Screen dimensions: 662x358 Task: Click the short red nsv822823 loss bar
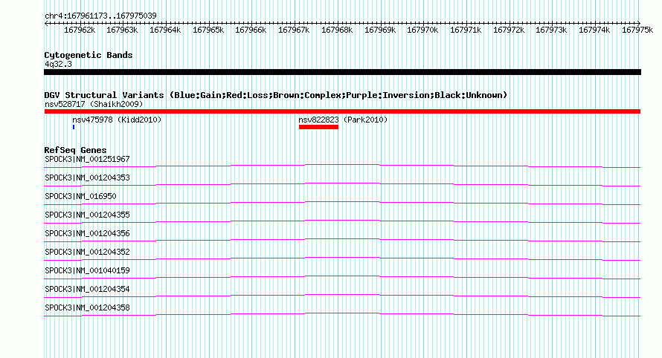pos(319,127)
